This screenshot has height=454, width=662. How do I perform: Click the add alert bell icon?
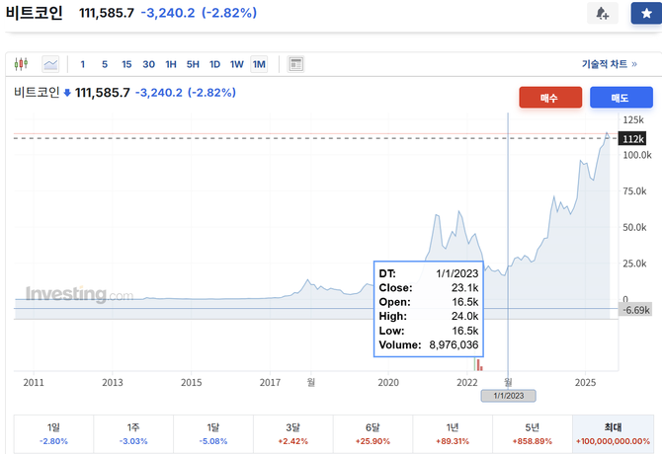(602, 14)
